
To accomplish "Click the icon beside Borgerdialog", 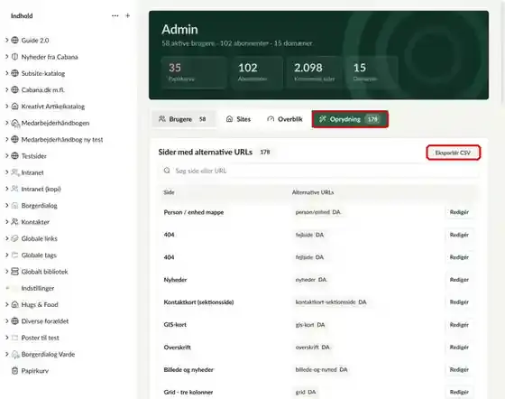I will [14, 205].
